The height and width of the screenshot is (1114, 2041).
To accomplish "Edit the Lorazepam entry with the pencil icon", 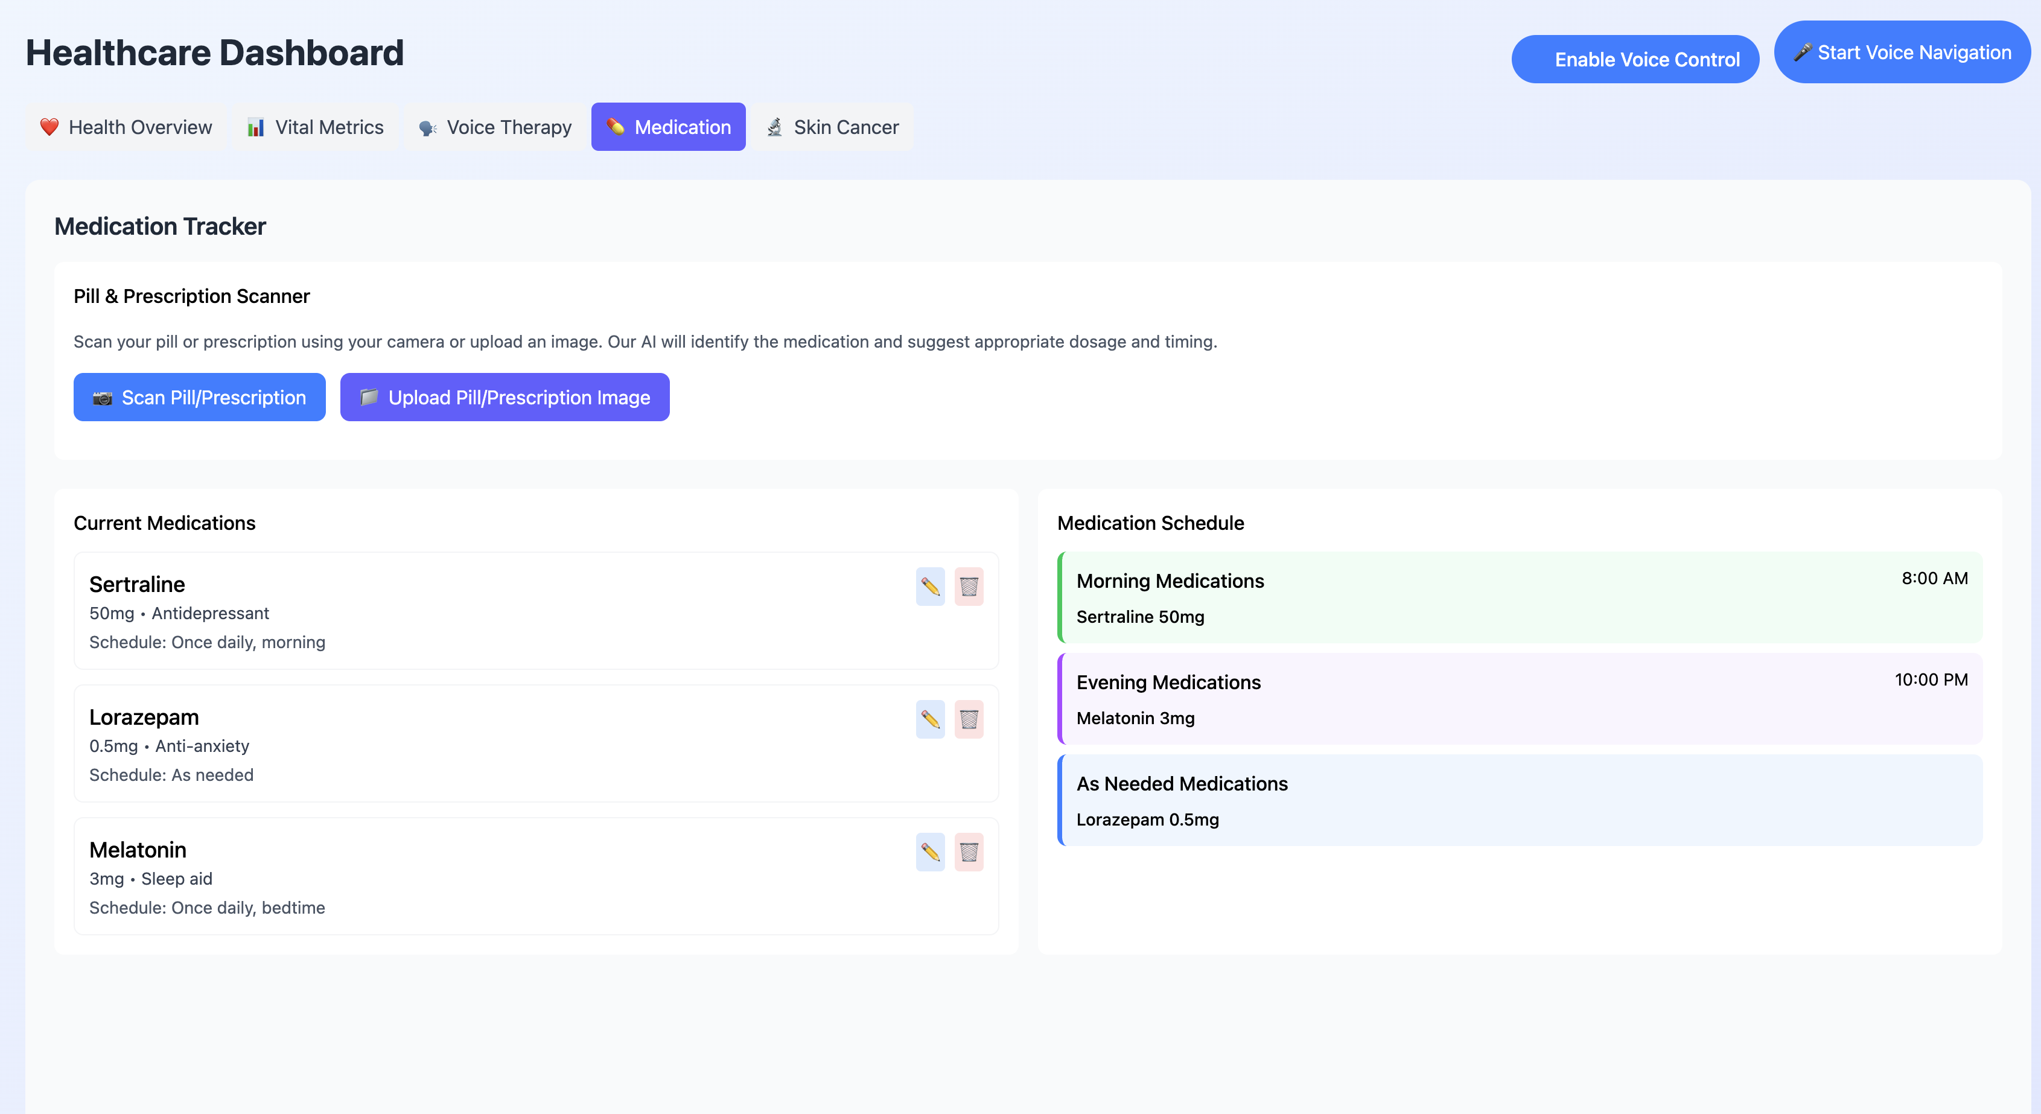I will coord(930,719).
